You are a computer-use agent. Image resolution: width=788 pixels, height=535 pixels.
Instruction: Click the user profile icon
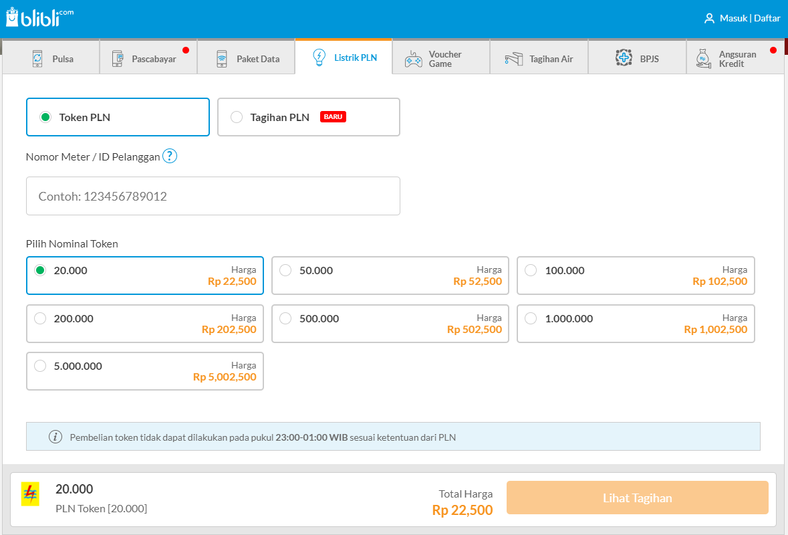709,19
